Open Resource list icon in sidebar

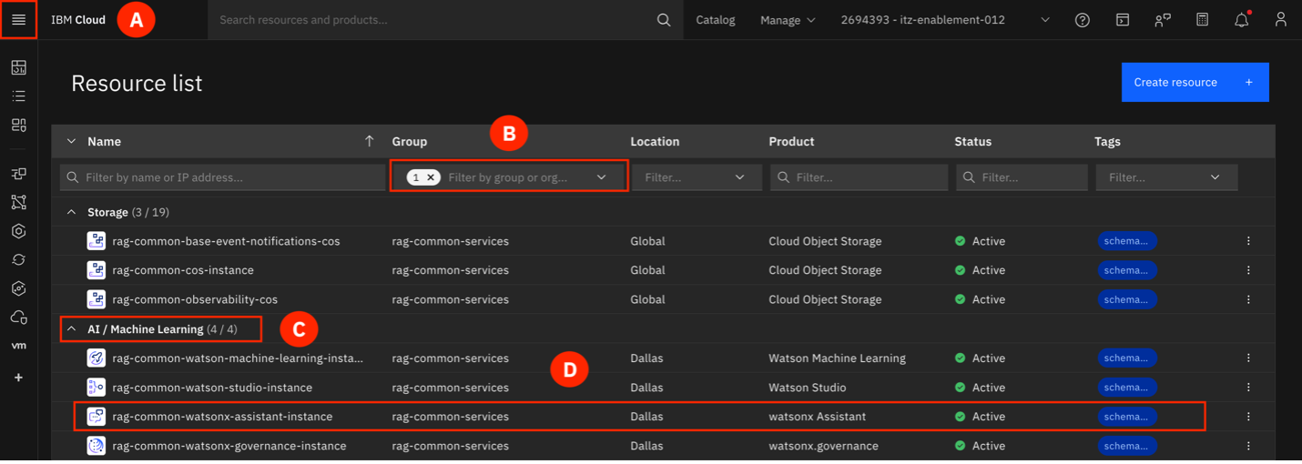click(18, 96)
